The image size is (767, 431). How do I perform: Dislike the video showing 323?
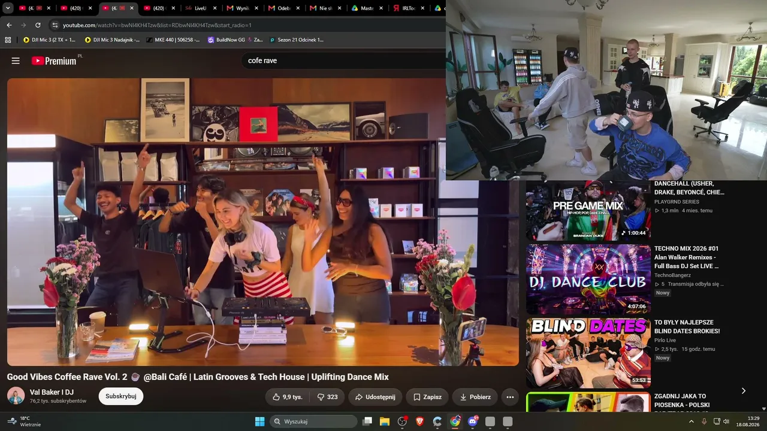tap(328, 397)
